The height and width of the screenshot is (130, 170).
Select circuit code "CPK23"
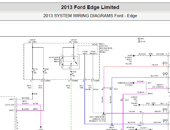96,89
